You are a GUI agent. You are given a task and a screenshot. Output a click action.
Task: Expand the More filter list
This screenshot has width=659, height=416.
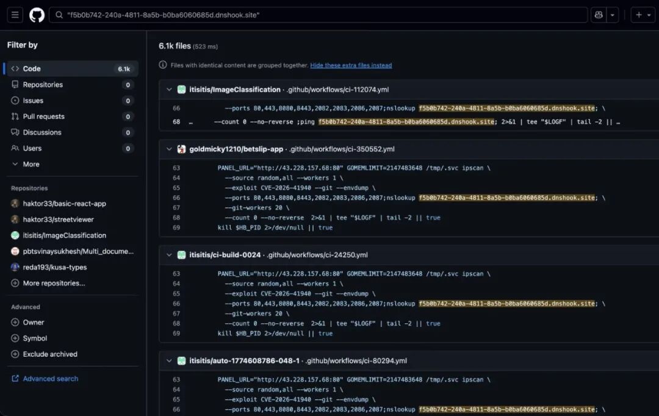point(72,164)
